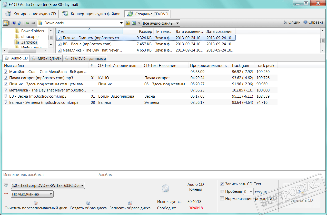Click the Записать CD button
This screenshot has width=327, height=215.
coord(302,195)
